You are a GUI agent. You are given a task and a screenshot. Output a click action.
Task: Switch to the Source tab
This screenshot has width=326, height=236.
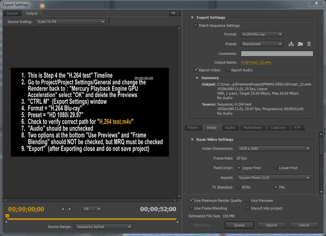point(12,13)
